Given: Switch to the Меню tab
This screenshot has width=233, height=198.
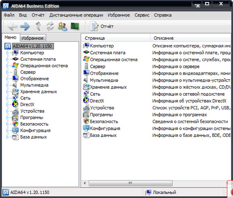Looking at the screenshot, I should [x=10, y=37].
